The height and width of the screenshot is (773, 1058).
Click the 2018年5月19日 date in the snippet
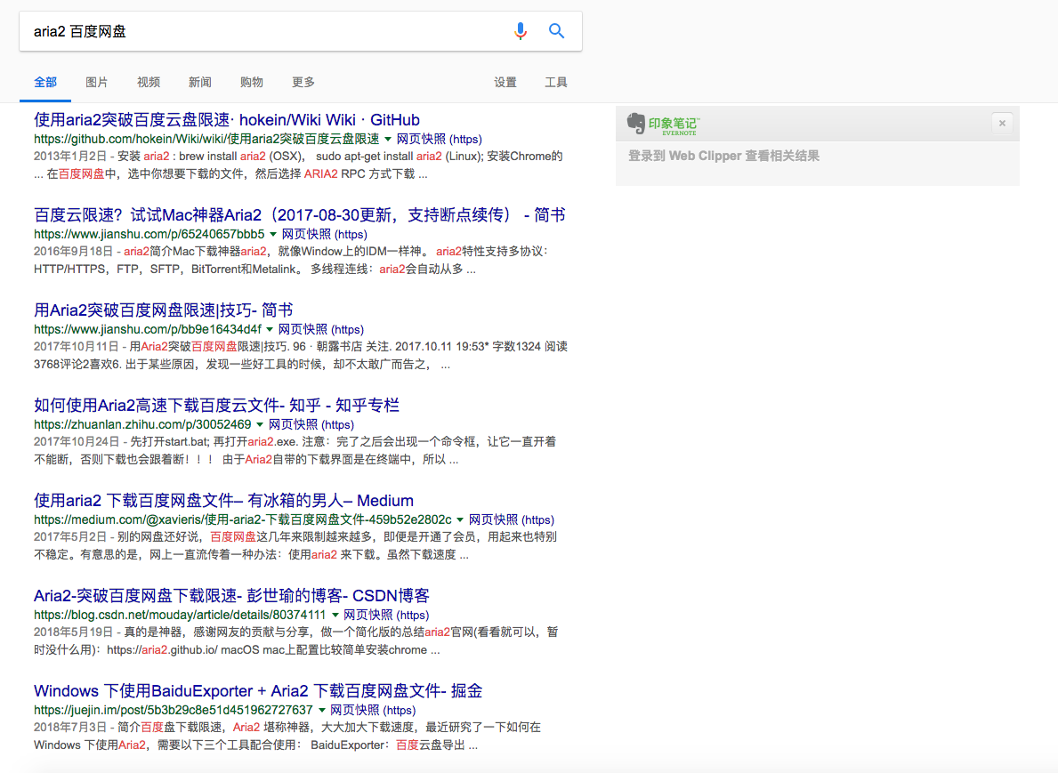(x=74, y=632)
